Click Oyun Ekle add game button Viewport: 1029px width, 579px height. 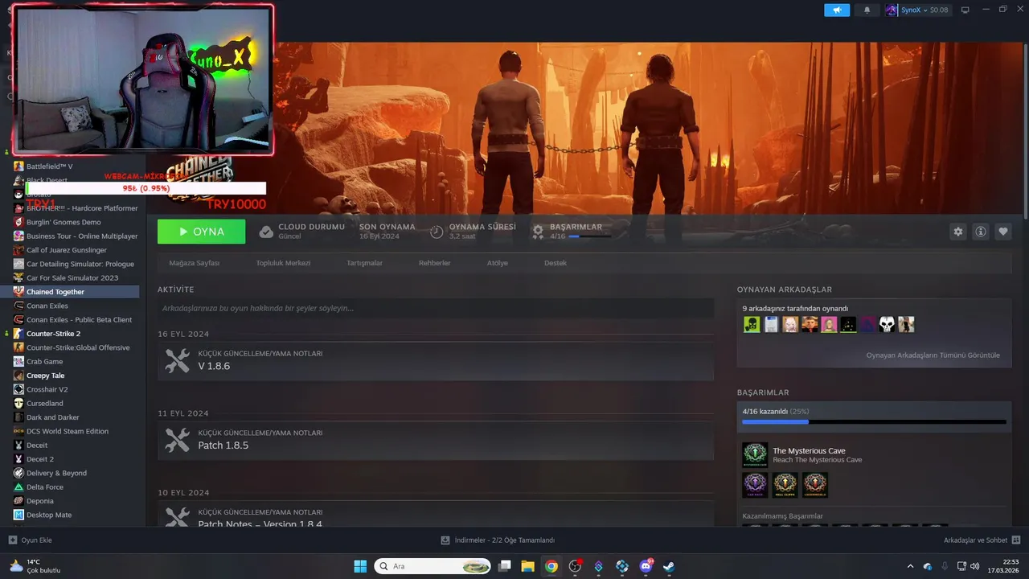30,540
